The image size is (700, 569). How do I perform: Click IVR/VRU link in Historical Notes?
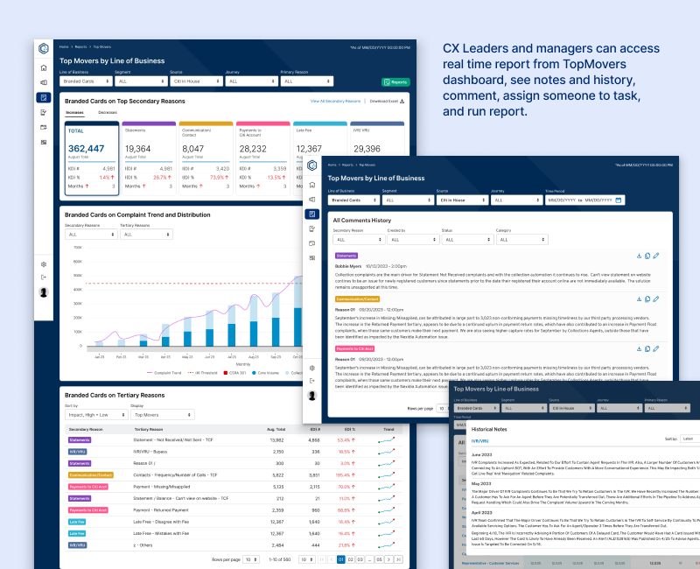coord(479,441)
